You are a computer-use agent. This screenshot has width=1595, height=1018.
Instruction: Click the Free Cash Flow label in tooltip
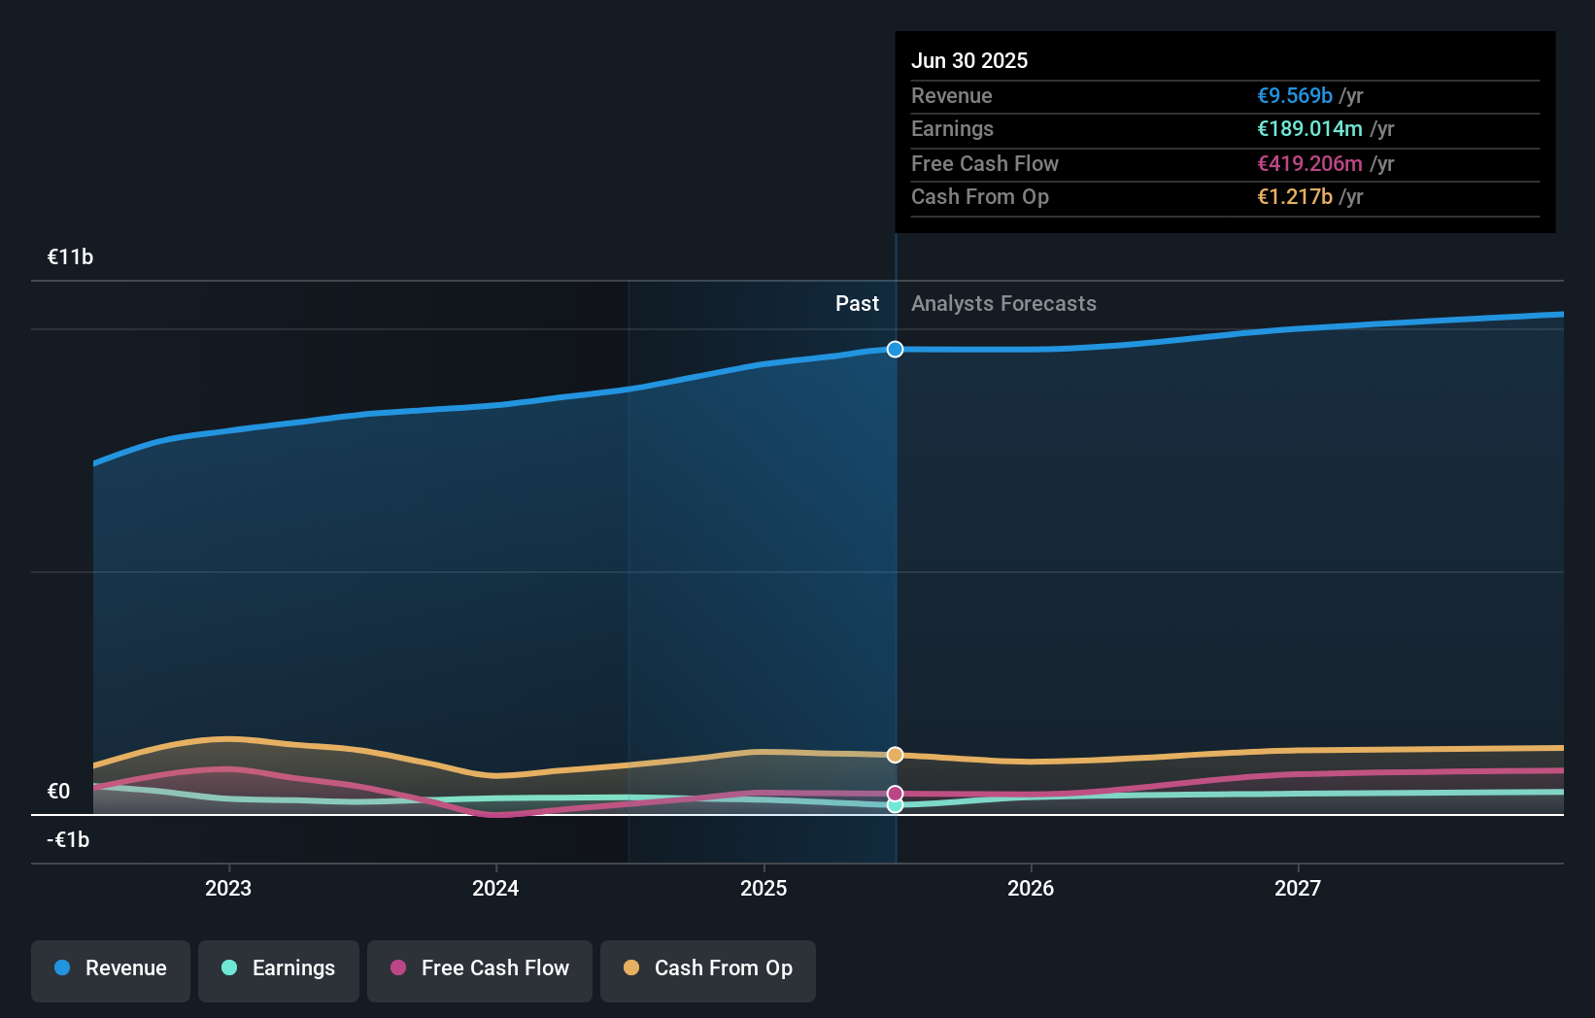[985, 163]
